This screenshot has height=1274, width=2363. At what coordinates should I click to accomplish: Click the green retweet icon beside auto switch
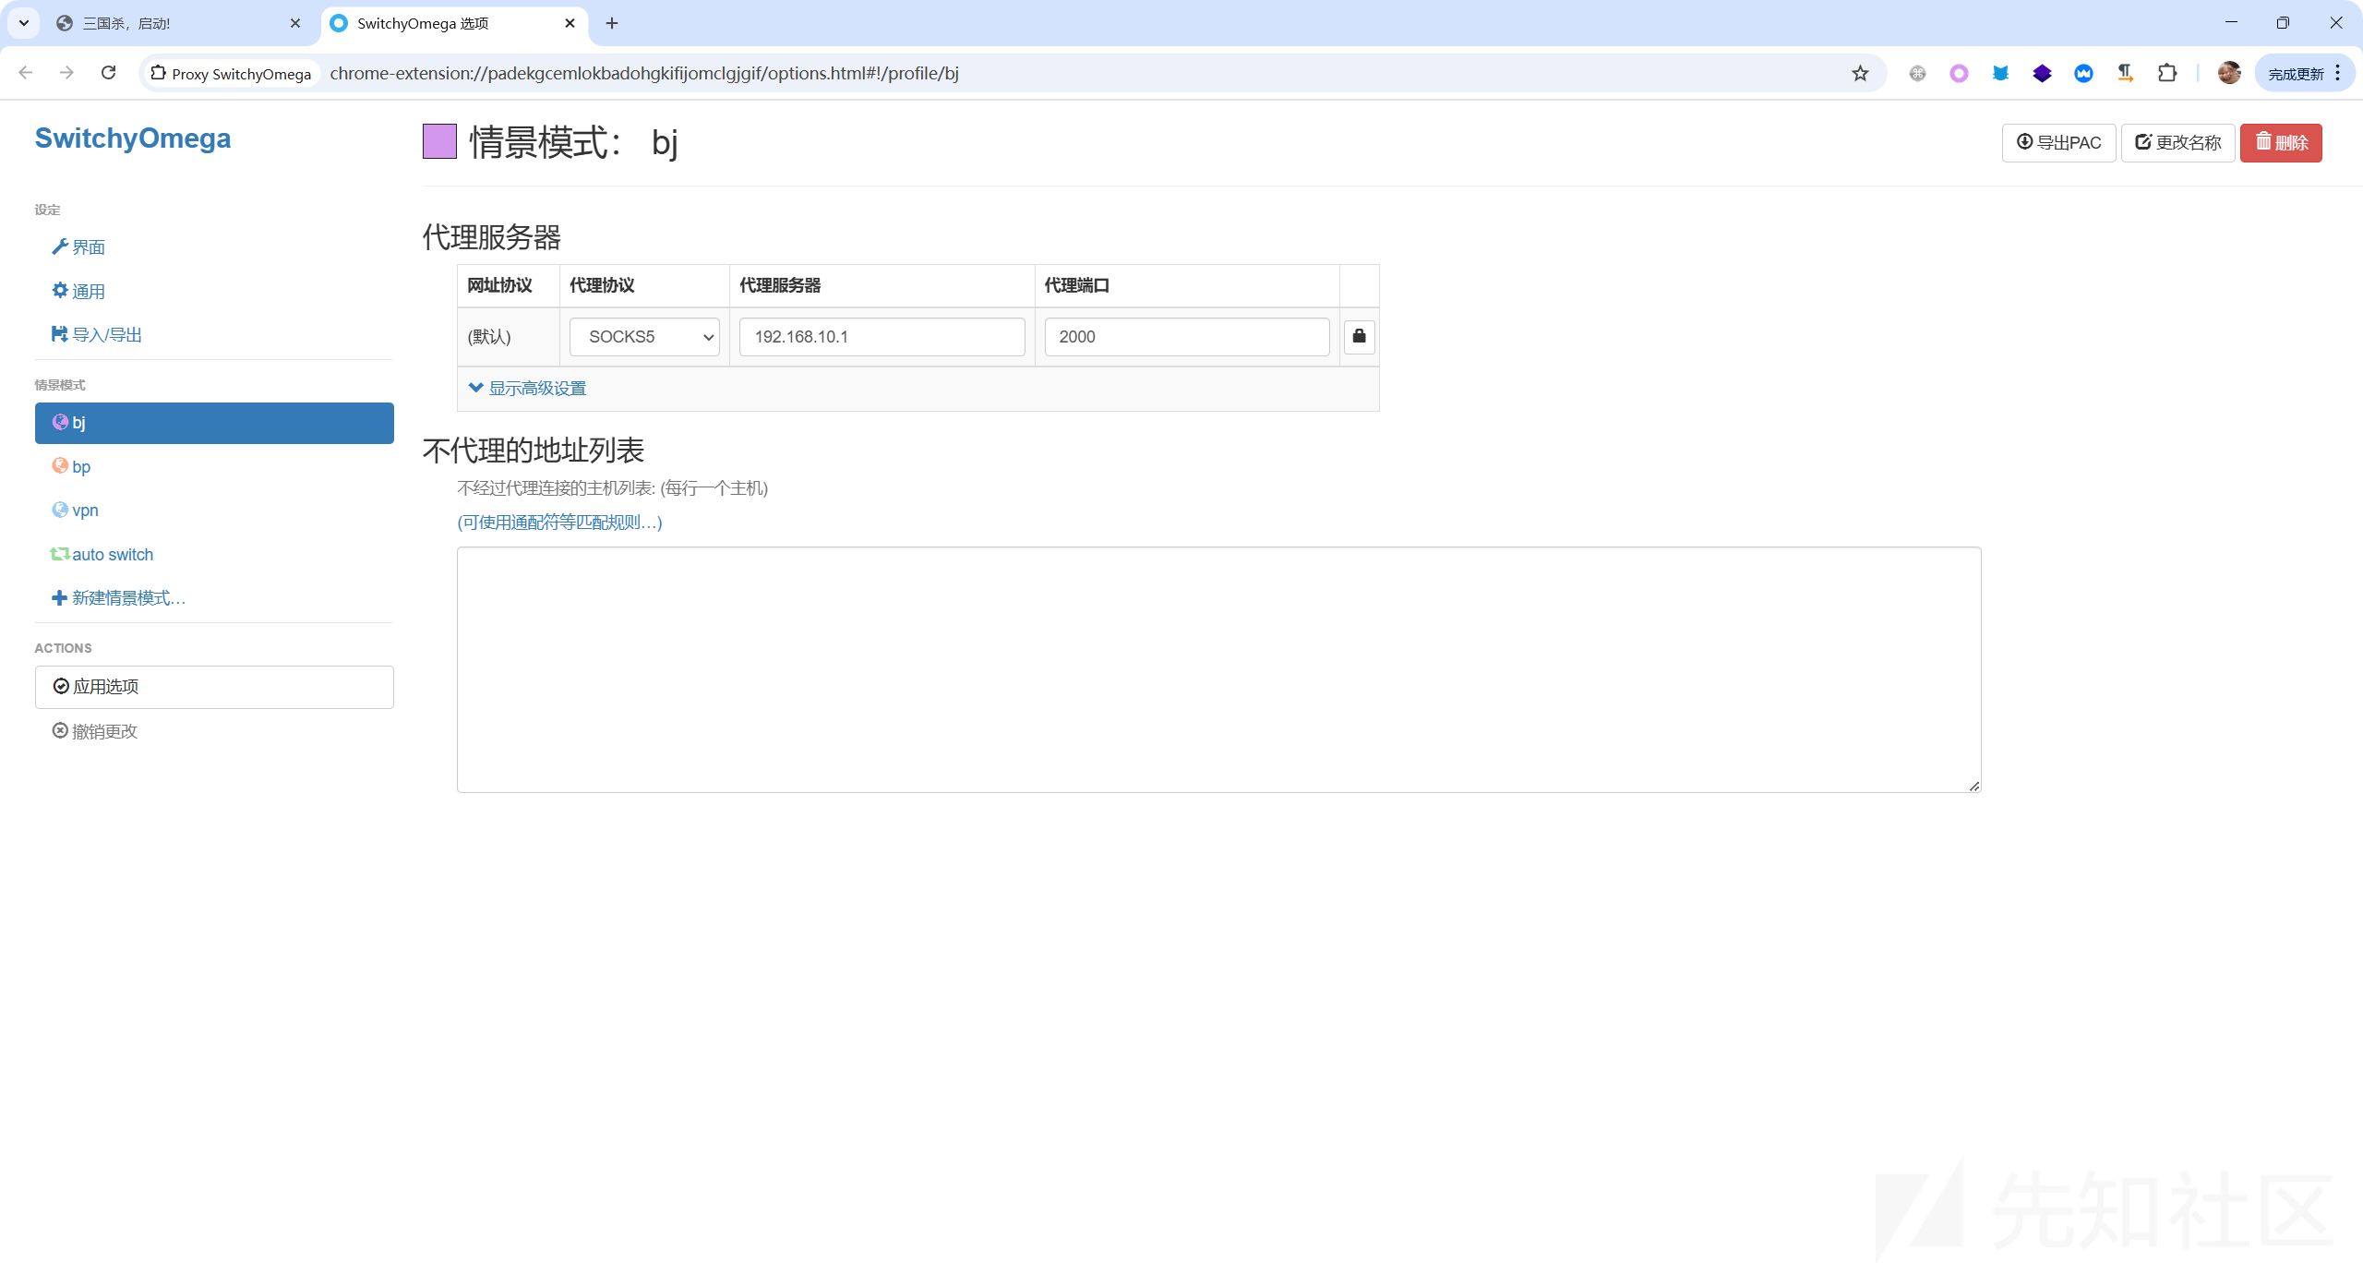tap(60, 553)
